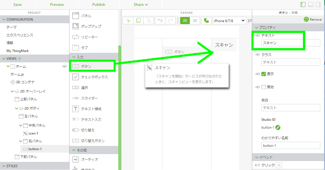The image size is (325, 170).
Task: Open the Share menu
Action: tap(141, 4)
